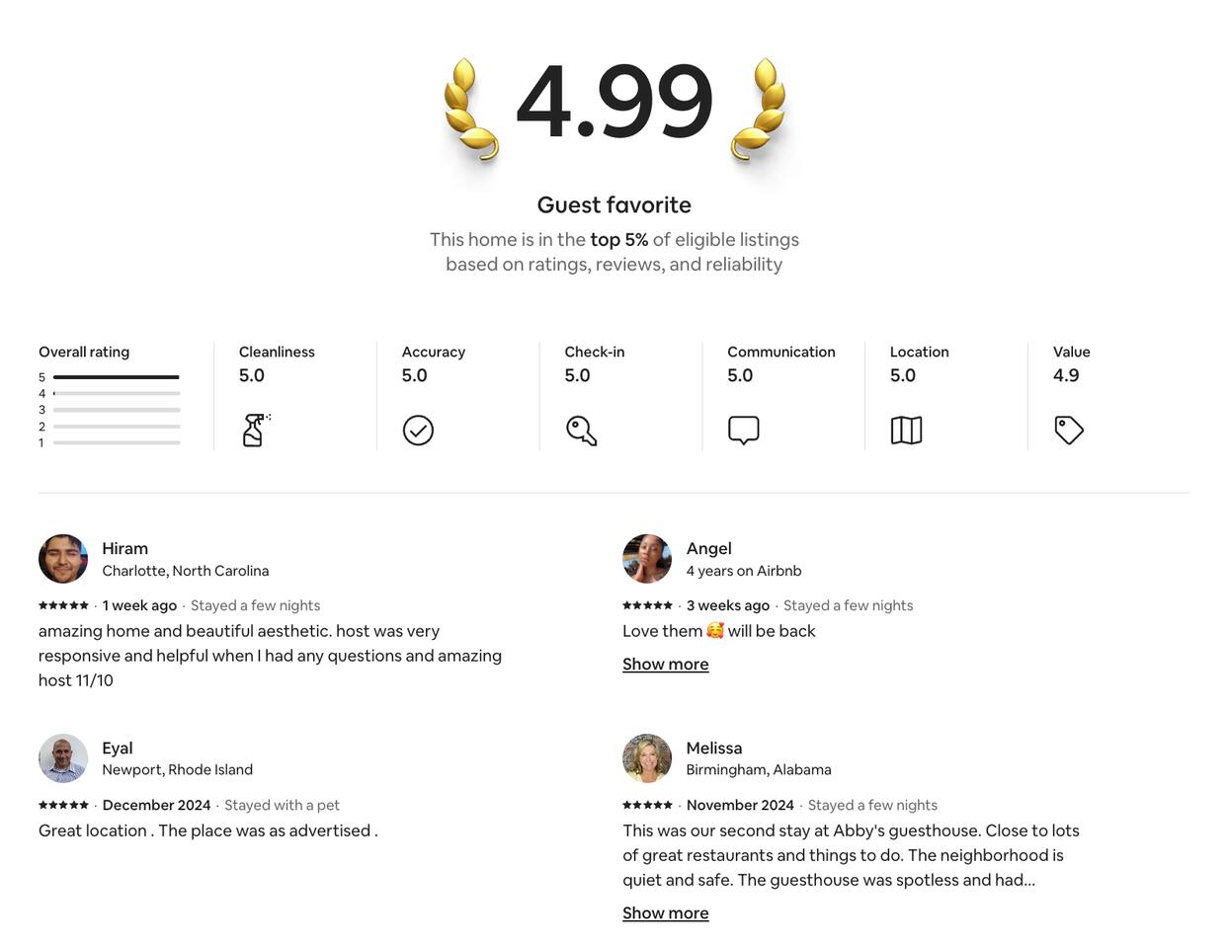Screen dimensions: 1228x948
Task: Expand Melissa's review with Show more
Action: tap(665, 913)
